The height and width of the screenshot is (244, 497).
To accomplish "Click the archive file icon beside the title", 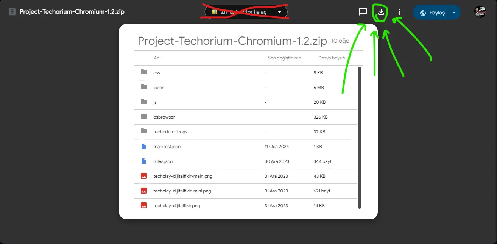I will pos(12,12).
